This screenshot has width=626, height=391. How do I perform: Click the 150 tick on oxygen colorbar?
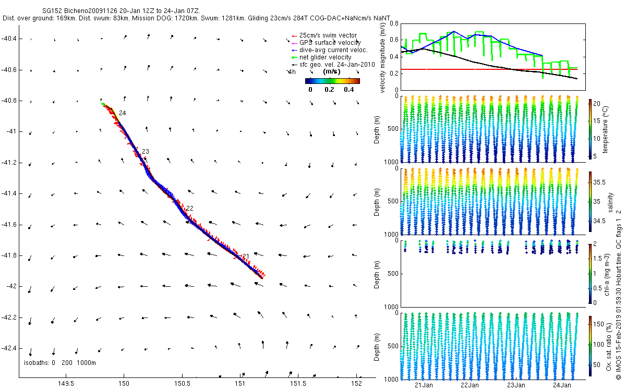599,323
